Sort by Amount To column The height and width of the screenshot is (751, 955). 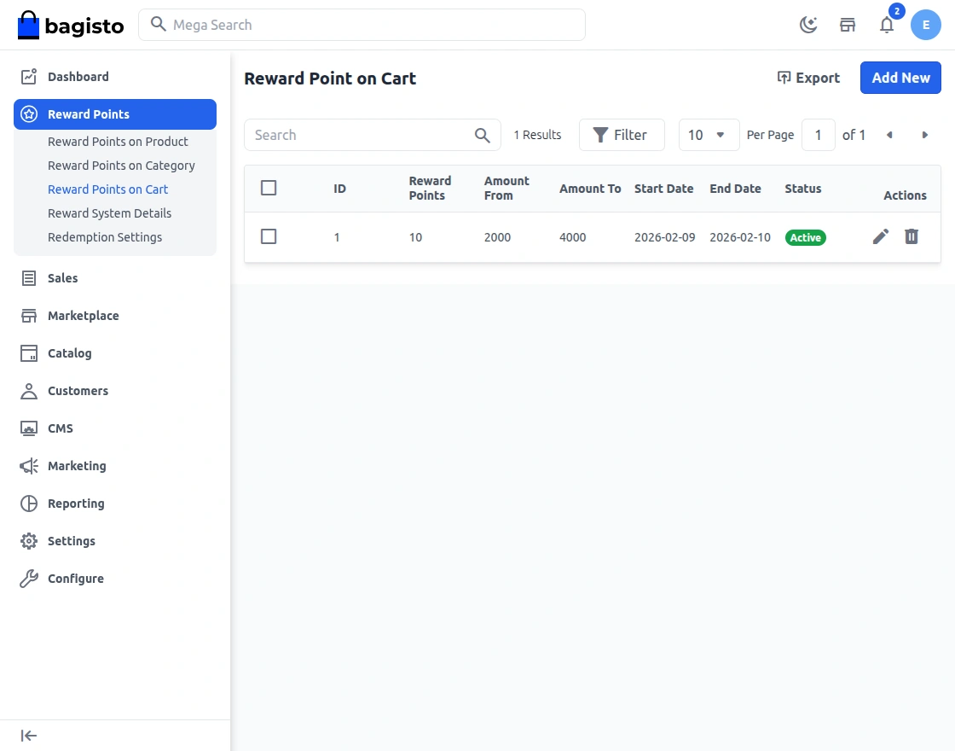click(x=590, y=189)
